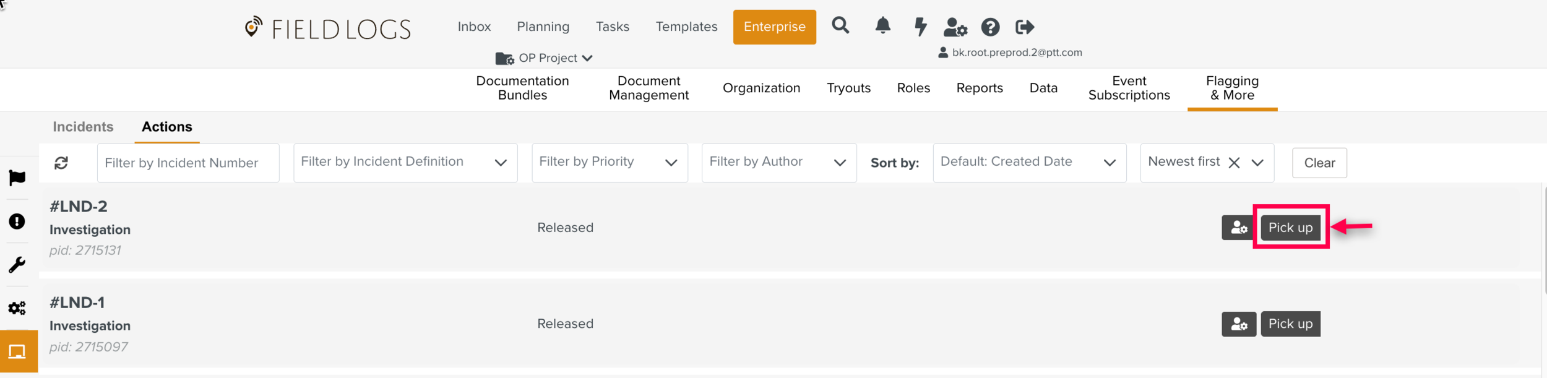Click the Filter by Incident Number field
This screenshot has width=1547, height=378.
188,163
